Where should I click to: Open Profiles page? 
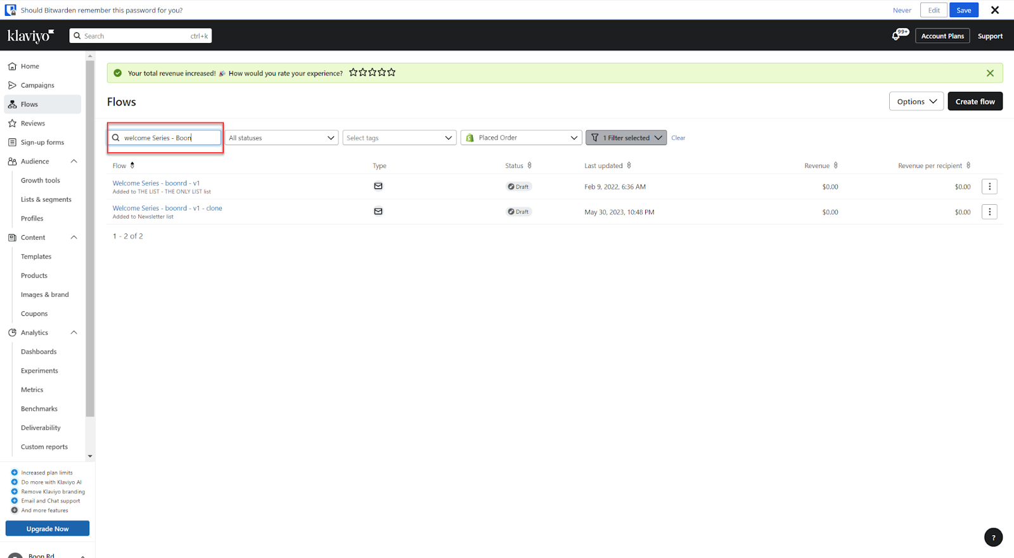pyautogui.click(x=32, y=218)
